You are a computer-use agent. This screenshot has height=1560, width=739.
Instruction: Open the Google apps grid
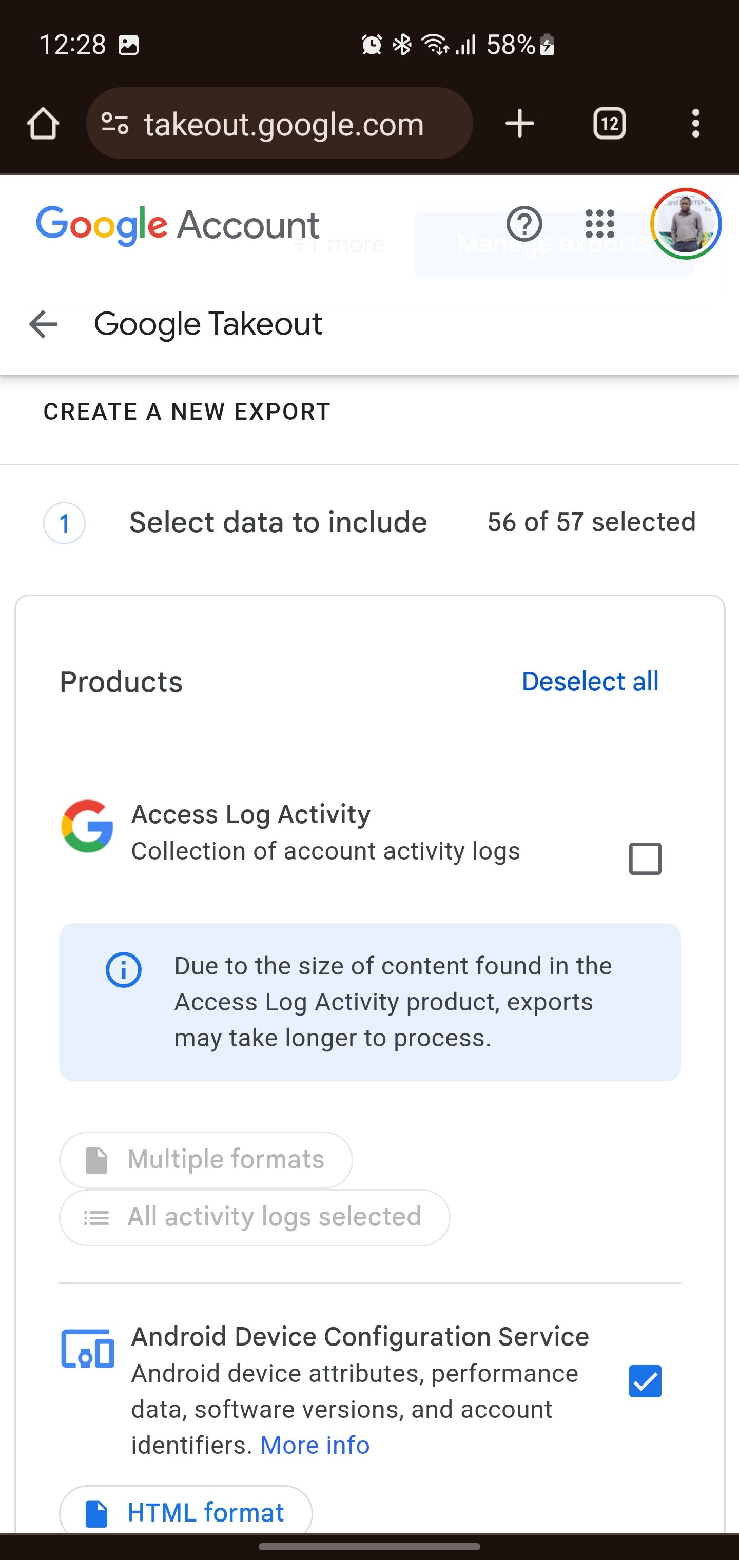[x=600, y=224]
